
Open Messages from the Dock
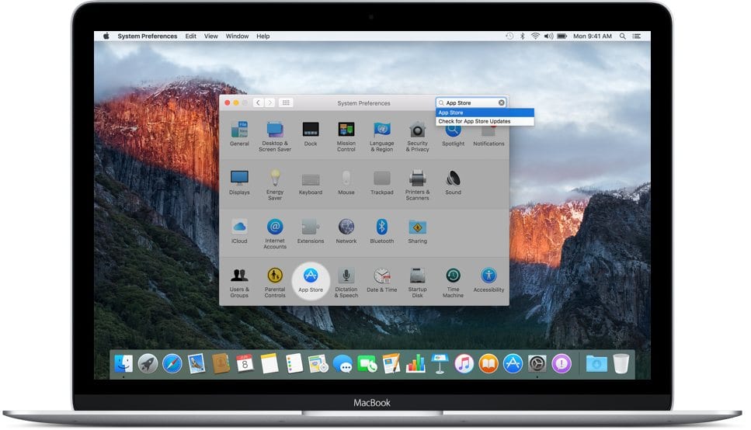click(342, 365)
